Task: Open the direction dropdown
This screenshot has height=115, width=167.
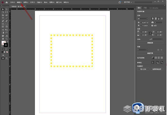Action: pyautogui.click(x=156, y=39)
